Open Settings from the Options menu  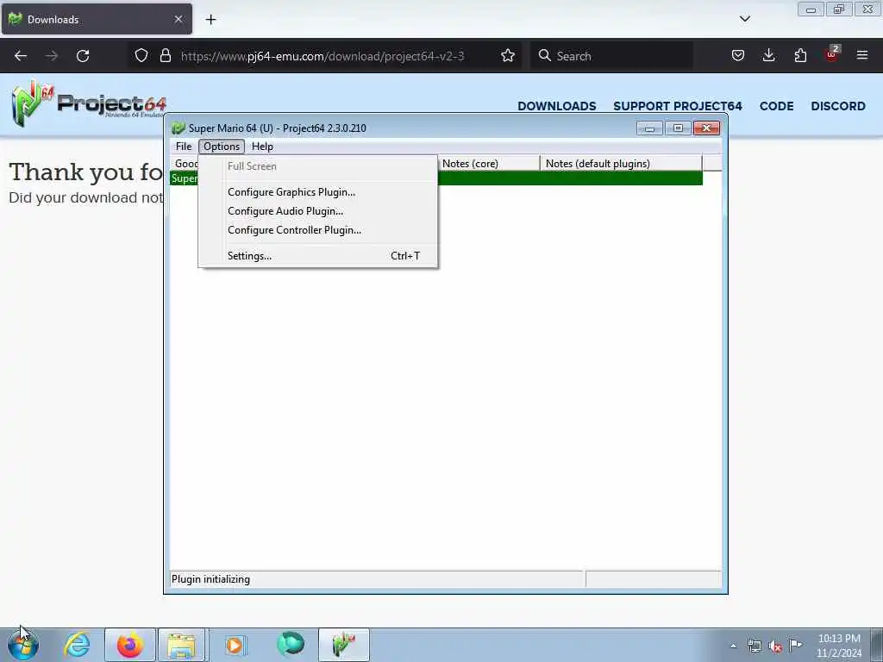[317, 255]
